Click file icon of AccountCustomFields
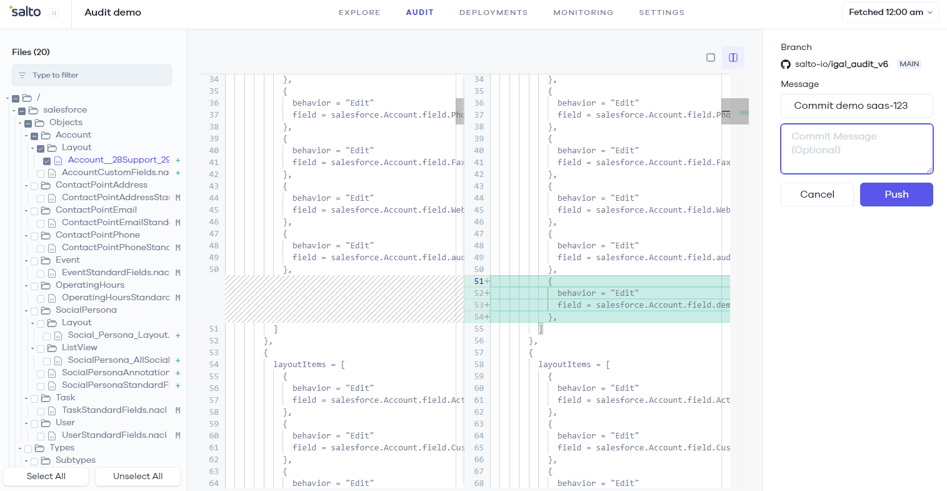Viewport: 947px width, 491px height. coord(52,173)
